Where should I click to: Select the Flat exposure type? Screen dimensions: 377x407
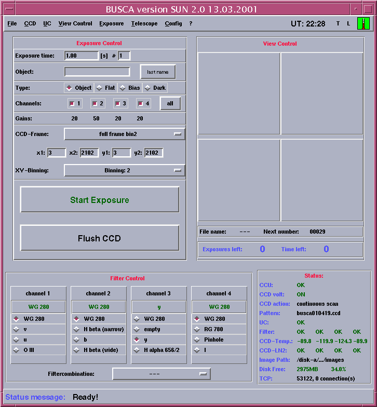100,88
